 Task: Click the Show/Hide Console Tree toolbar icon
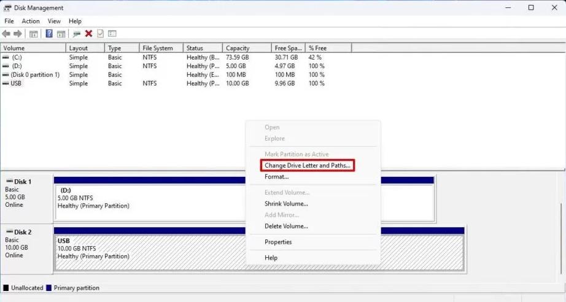(34, 34)
